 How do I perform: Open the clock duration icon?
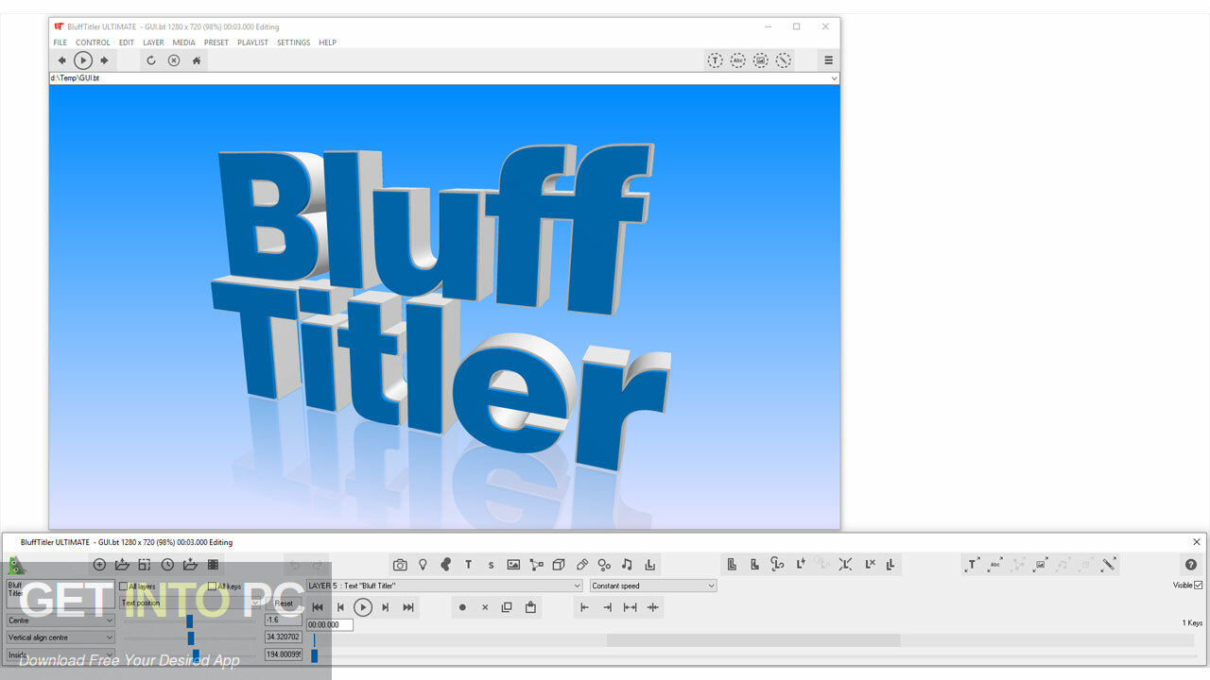pos(167,565)
